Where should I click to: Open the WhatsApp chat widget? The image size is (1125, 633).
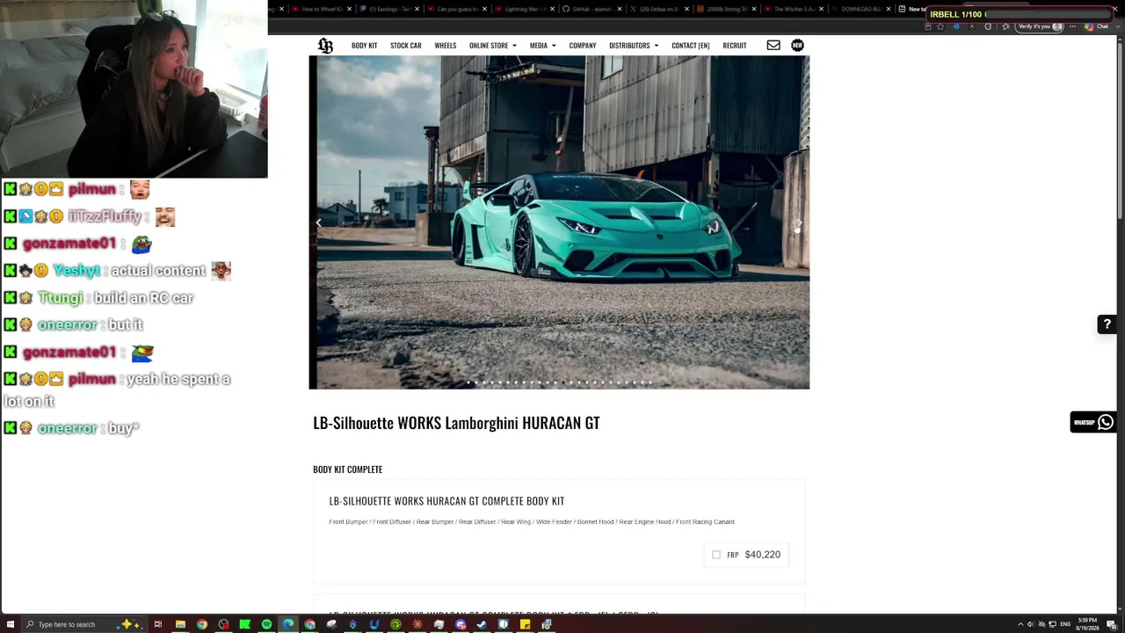tap(1093, 423)
